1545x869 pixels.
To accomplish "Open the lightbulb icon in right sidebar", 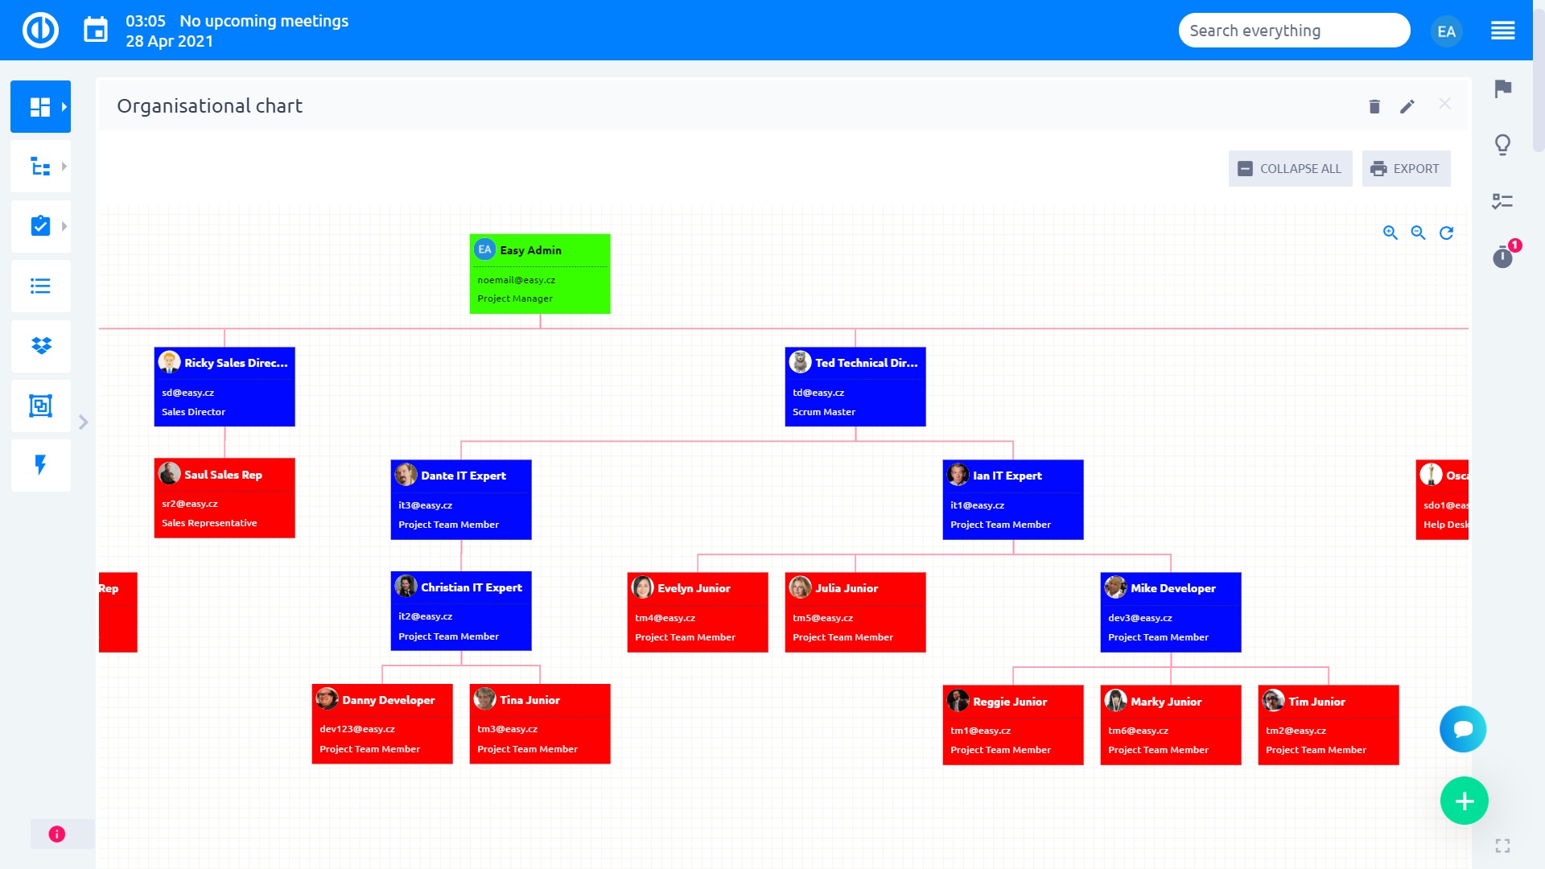I will coord(1502,145).
